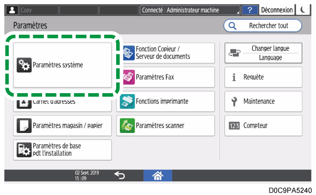This screenshot has width=316, height=195.
Task: Click the user profile icon at top left
Action: coord(10,10)
